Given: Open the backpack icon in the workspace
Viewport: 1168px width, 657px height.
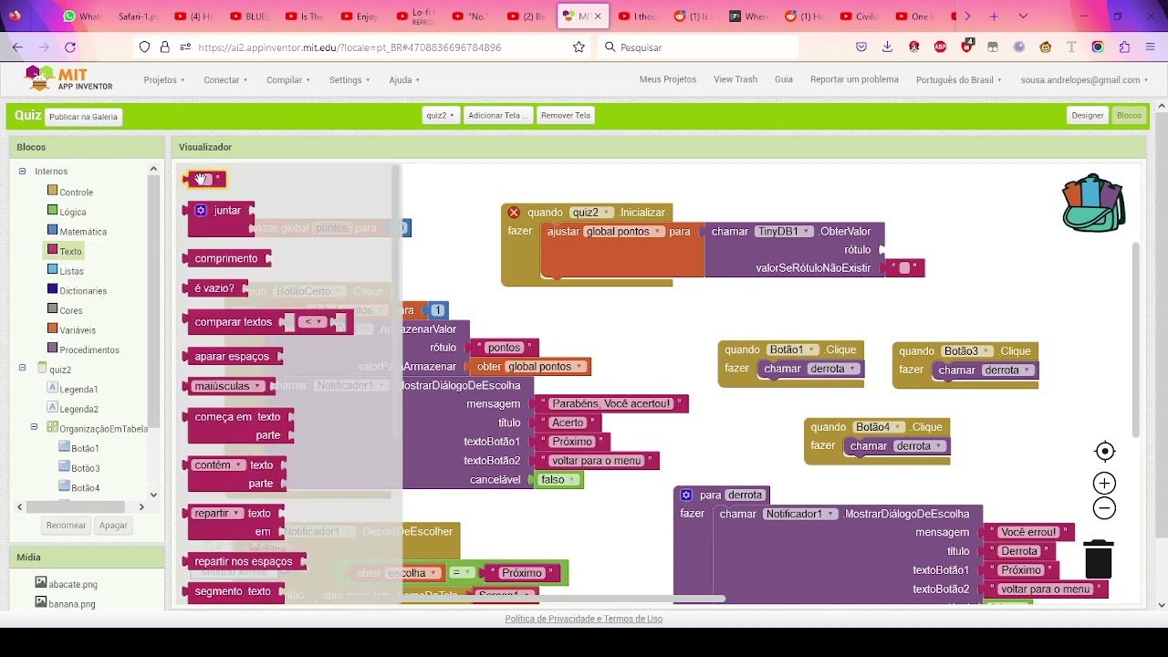Looking at the screenshot, I should [x=1093, y=203].
